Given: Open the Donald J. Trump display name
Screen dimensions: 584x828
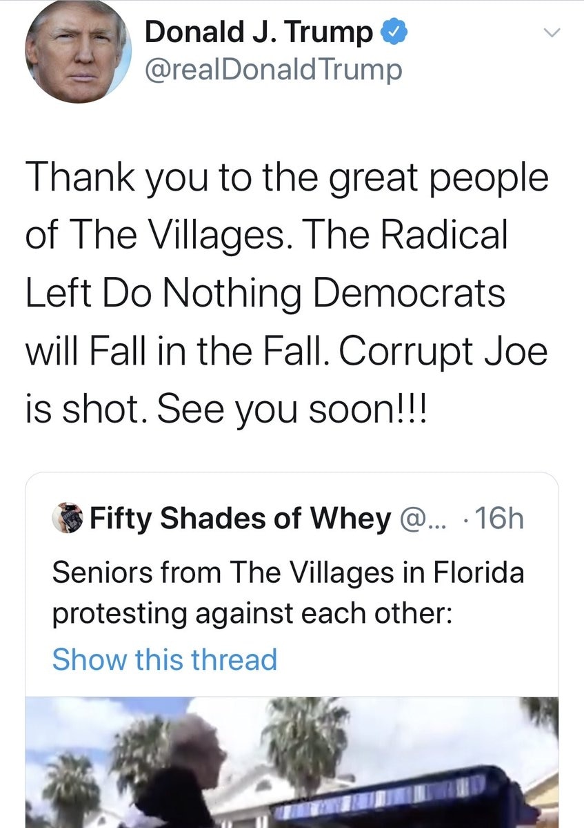Looking at the screenshot, I should (x=259, y=32).
